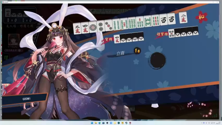Click the dimmed 四萬 tile in the top-left dora panel
The width and height of the screenshot is (222, 125).
pyautogui.click(x=8, y=13)
